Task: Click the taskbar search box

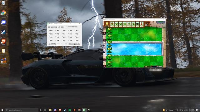Action: [x=22, y=110]
